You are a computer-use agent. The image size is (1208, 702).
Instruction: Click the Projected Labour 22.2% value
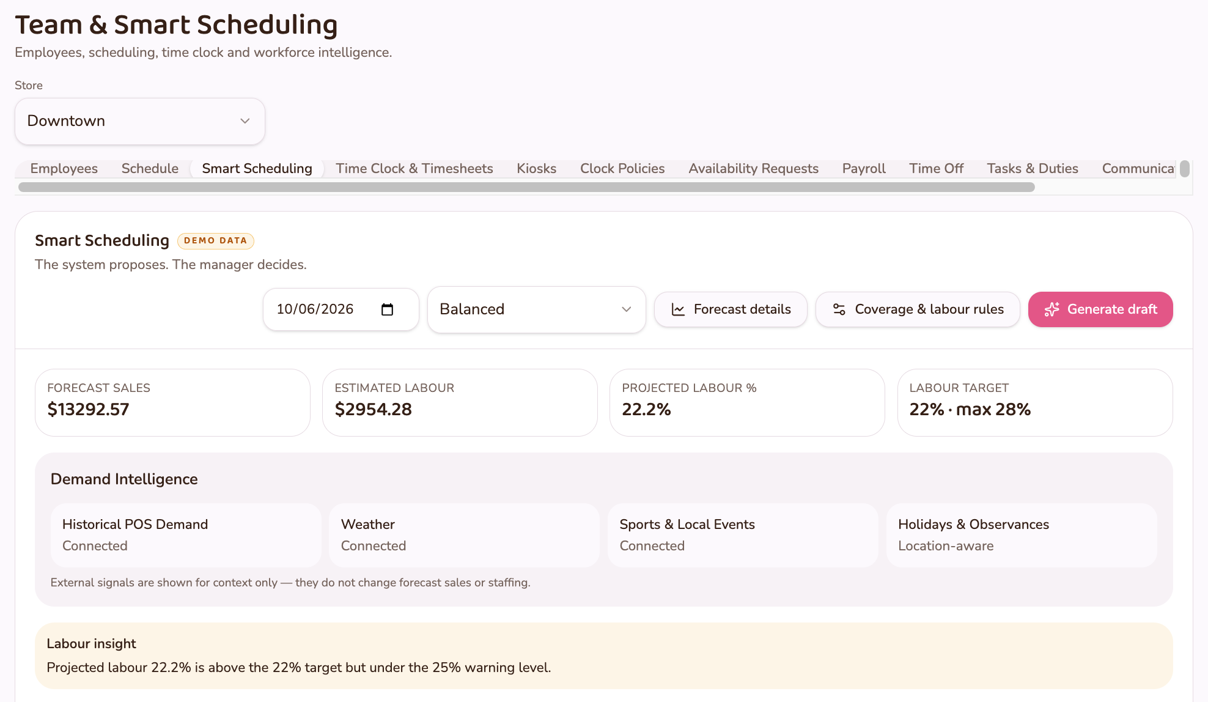tap(646, 409)
